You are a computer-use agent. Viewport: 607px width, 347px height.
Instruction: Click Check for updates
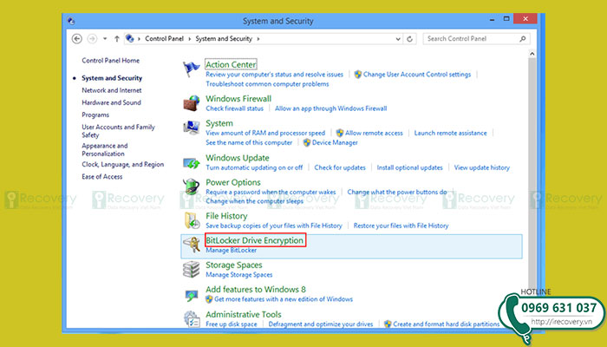point(340,167)
